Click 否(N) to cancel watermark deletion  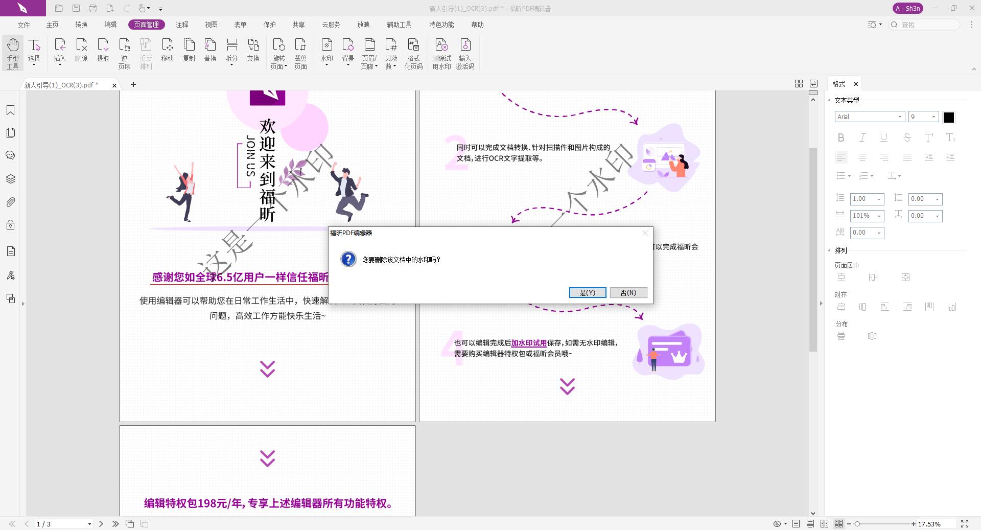pos(628,292)
